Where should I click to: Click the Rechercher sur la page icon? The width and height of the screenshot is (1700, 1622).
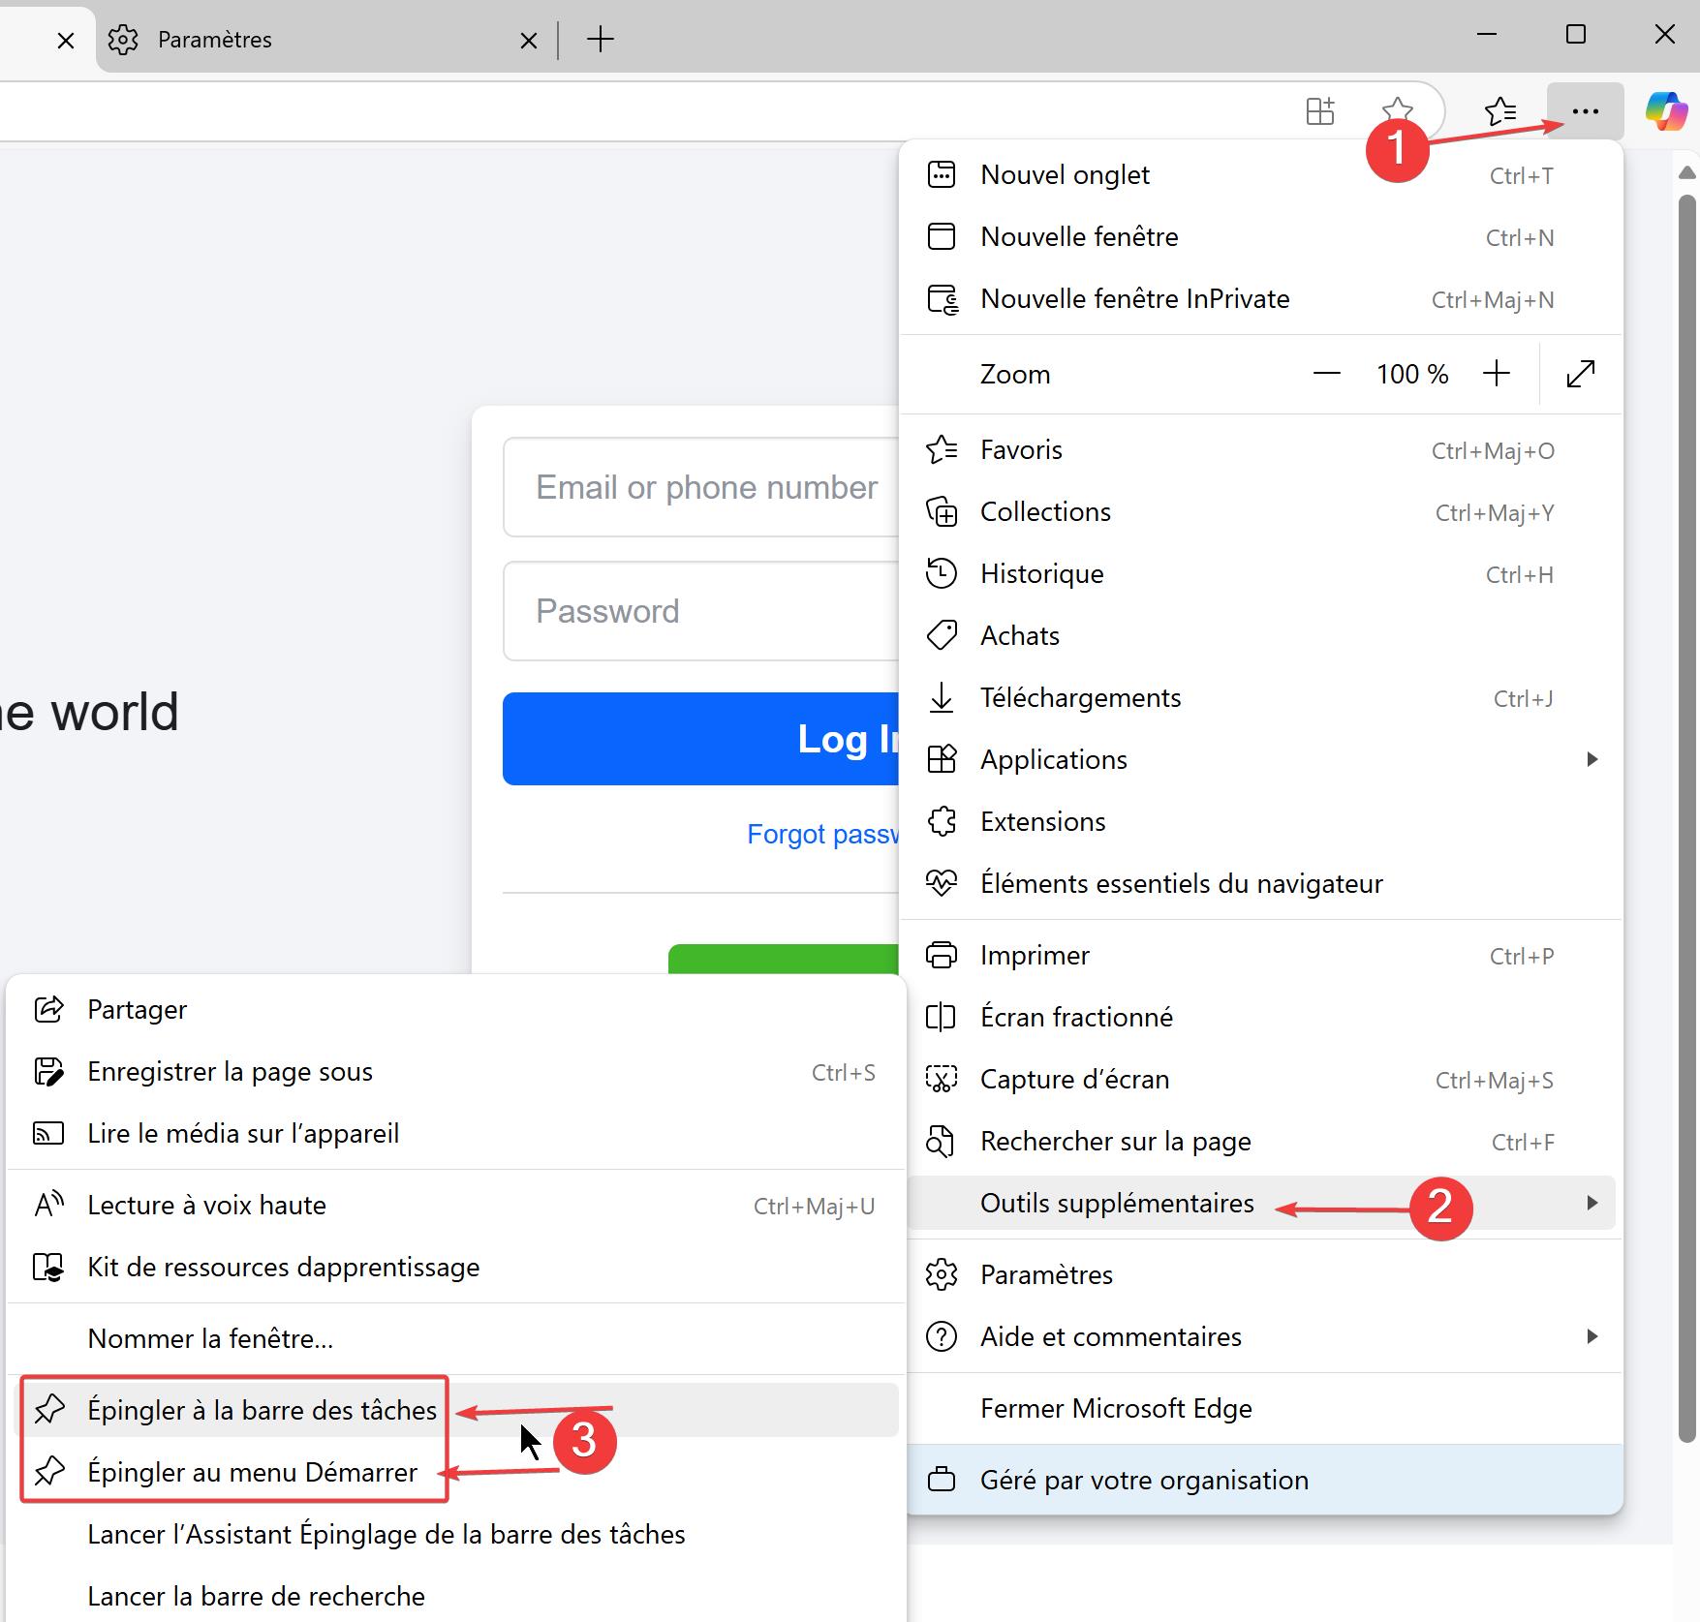click(x=942, y=1142)
